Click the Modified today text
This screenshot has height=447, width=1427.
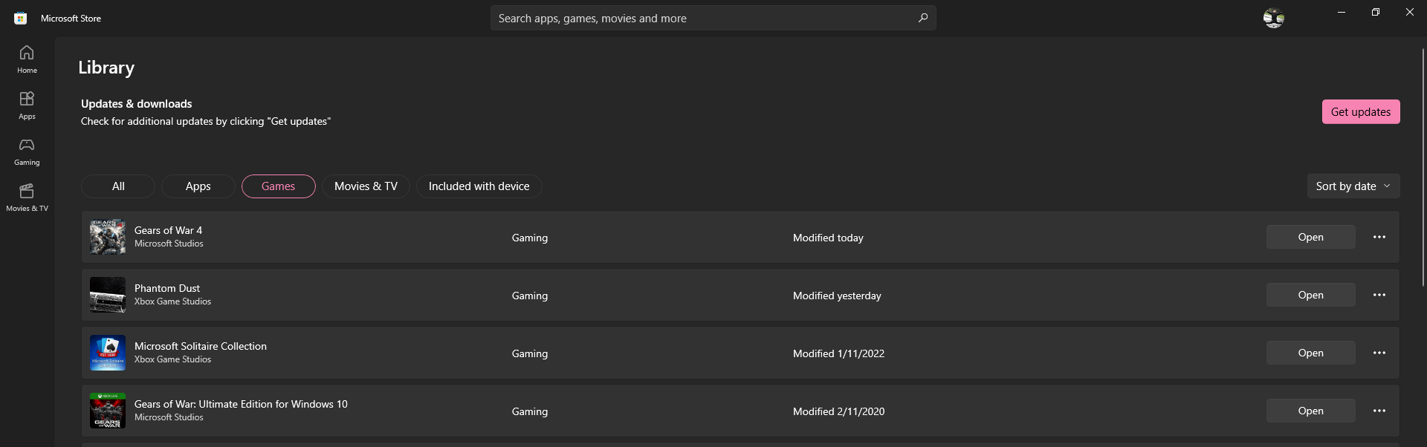(x=828, y=238)
